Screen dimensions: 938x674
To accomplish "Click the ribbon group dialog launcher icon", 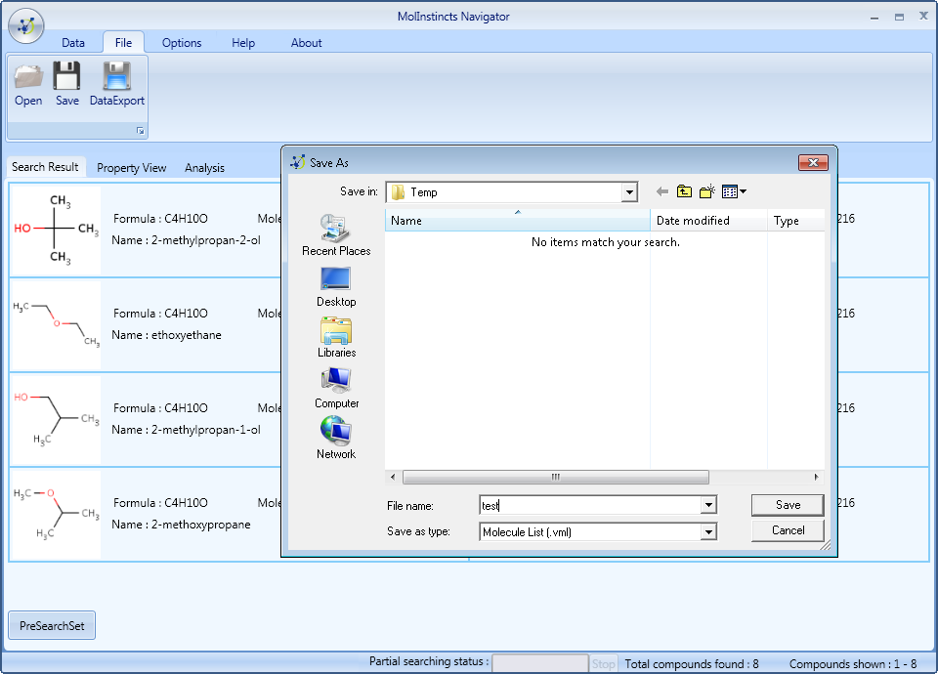I will pos(140,130).
